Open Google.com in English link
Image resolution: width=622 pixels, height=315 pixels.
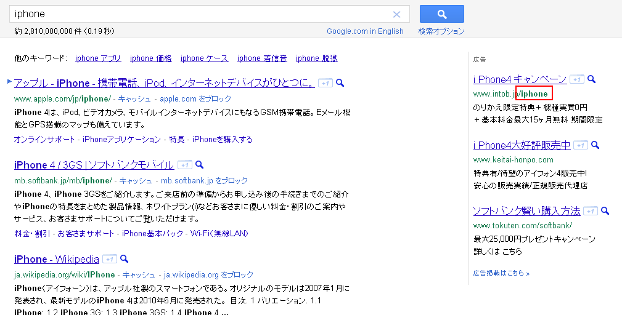pos(365,31)
